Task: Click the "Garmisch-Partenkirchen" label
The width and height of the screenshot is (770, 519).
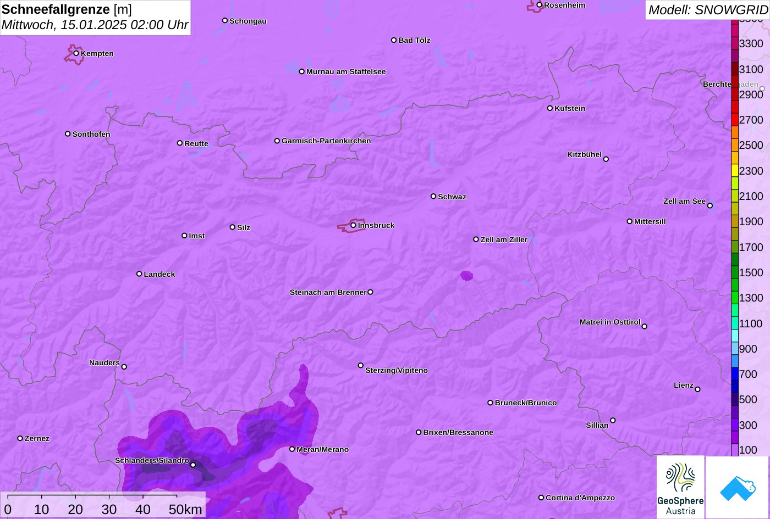Action: click(x=326, y=141)
